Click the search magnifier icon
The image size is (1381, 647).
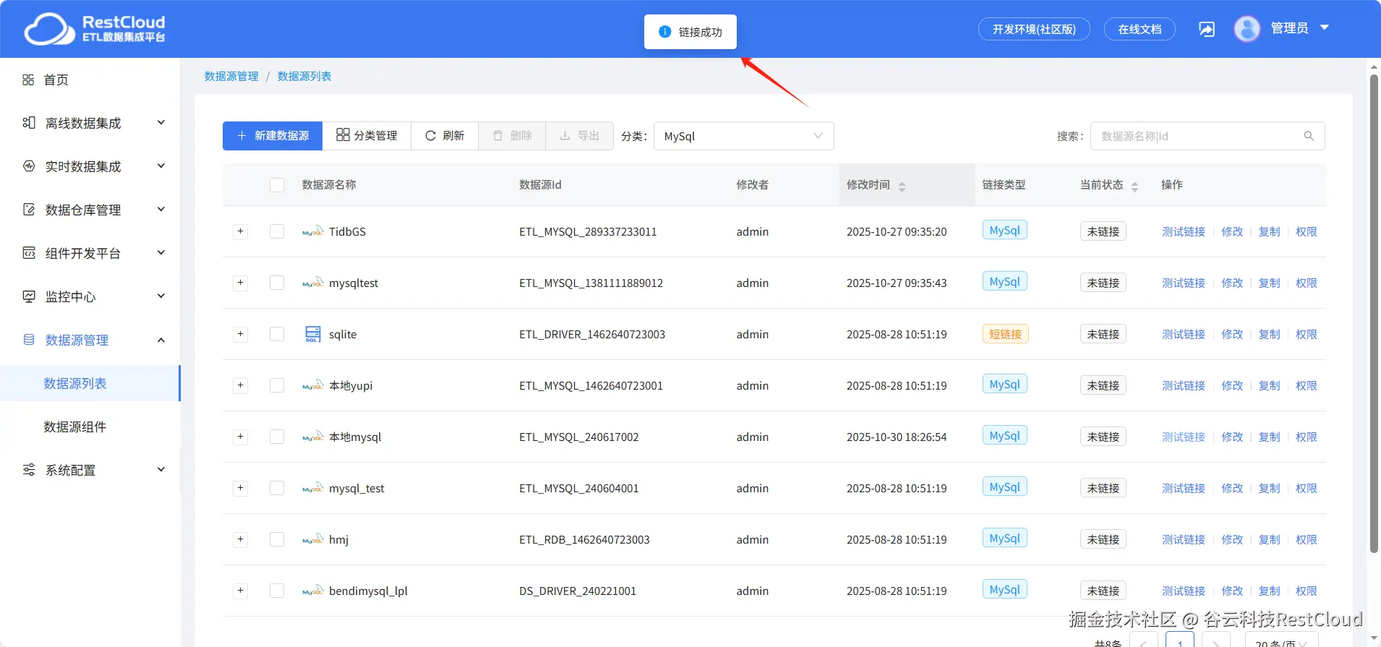point(1309,136)
